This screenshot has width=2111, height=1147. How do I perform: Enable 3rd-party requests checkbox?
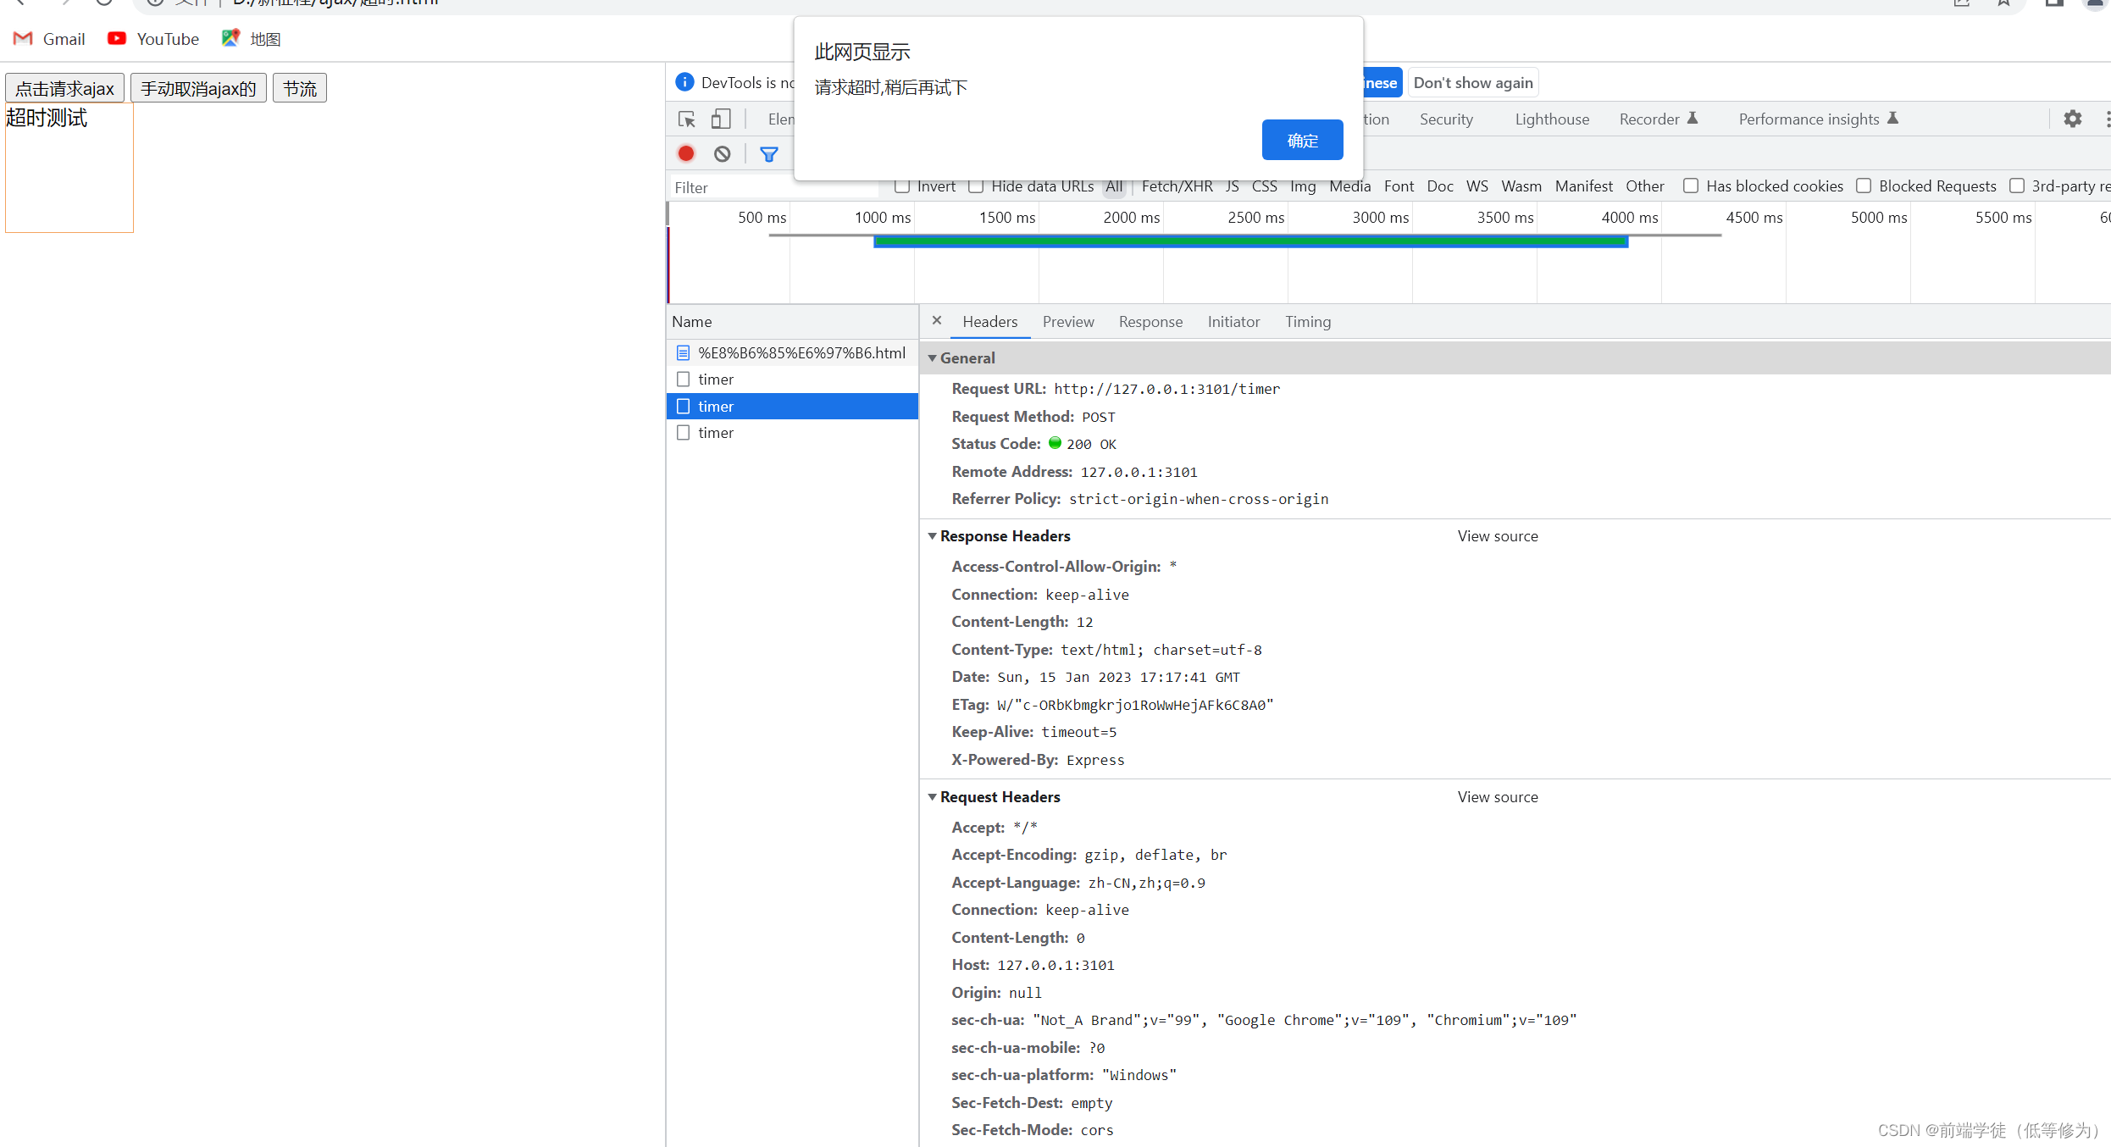(2017, 186)
